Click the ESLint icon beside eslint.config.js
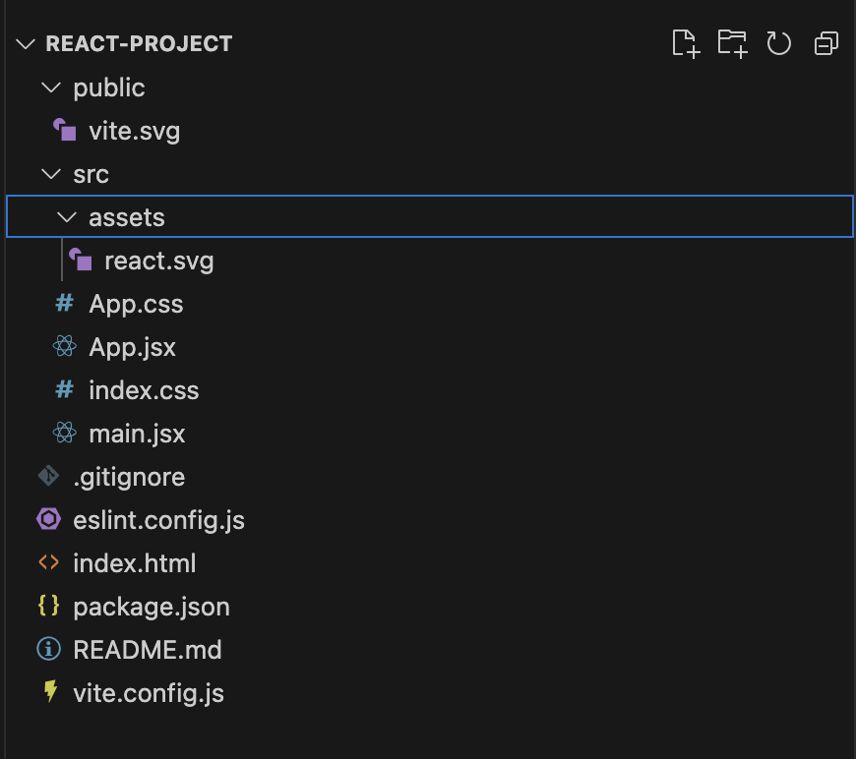The image size is (856, 759). pos(47,520)
